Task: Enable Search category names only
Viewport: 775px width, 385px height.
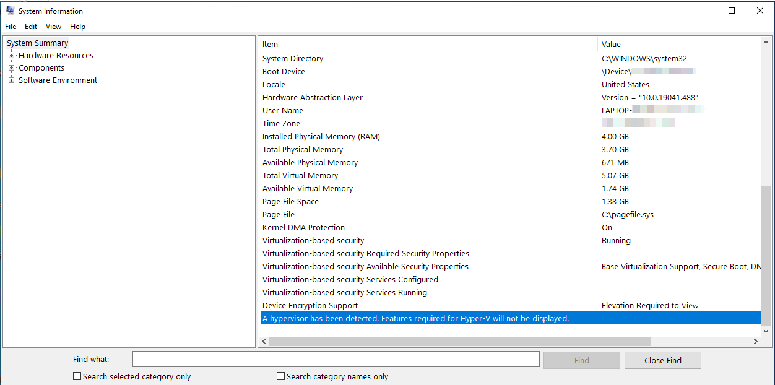Action: point(281,376)
